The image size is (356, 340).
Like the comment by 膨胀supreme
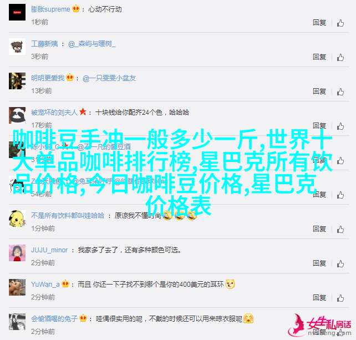tap(340, 23)
